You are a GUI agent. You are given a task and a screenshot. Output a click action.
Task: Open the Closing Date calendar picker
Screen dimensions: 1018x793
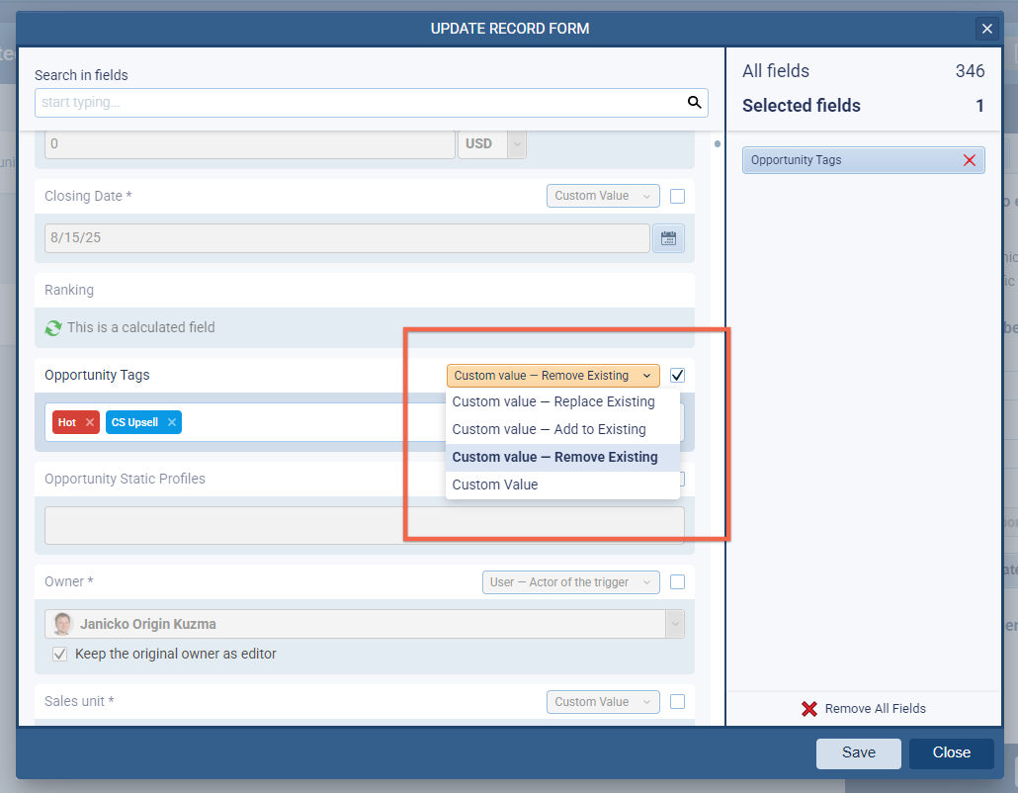(x=668, y=238)
